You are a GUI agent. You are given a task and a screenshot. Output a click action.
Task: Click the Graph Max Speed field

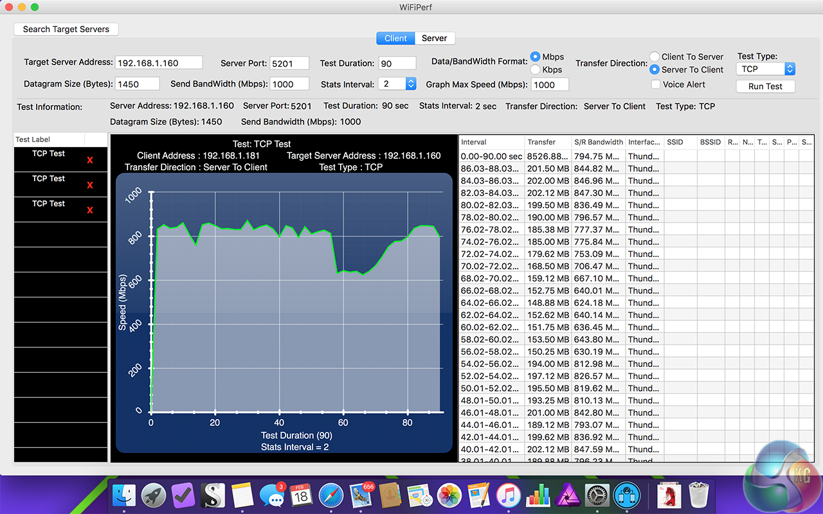pyautogui.click(x=550, y=85)
